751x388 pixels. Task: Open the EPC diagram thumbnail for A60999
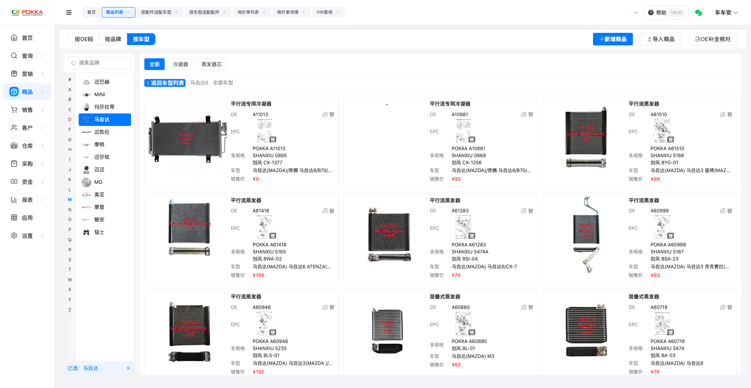click(x=662, y=227)
